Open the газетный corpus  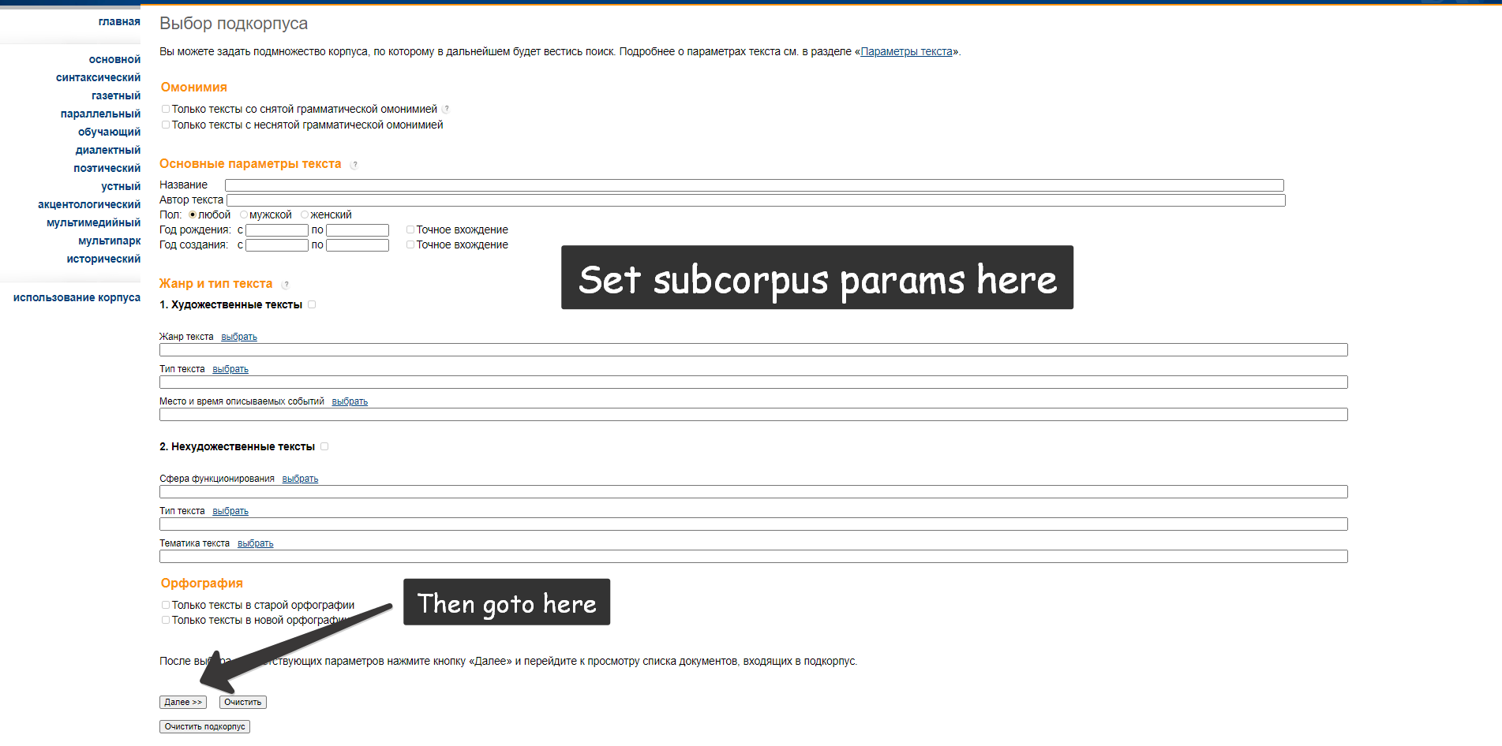tap(116, 95)
